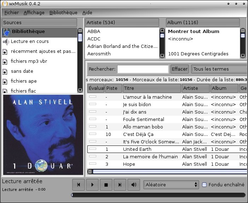Image resolution: width=248 pixels, height=203 pixels.
Task: Click the previous track button
Action: (79, 185)
